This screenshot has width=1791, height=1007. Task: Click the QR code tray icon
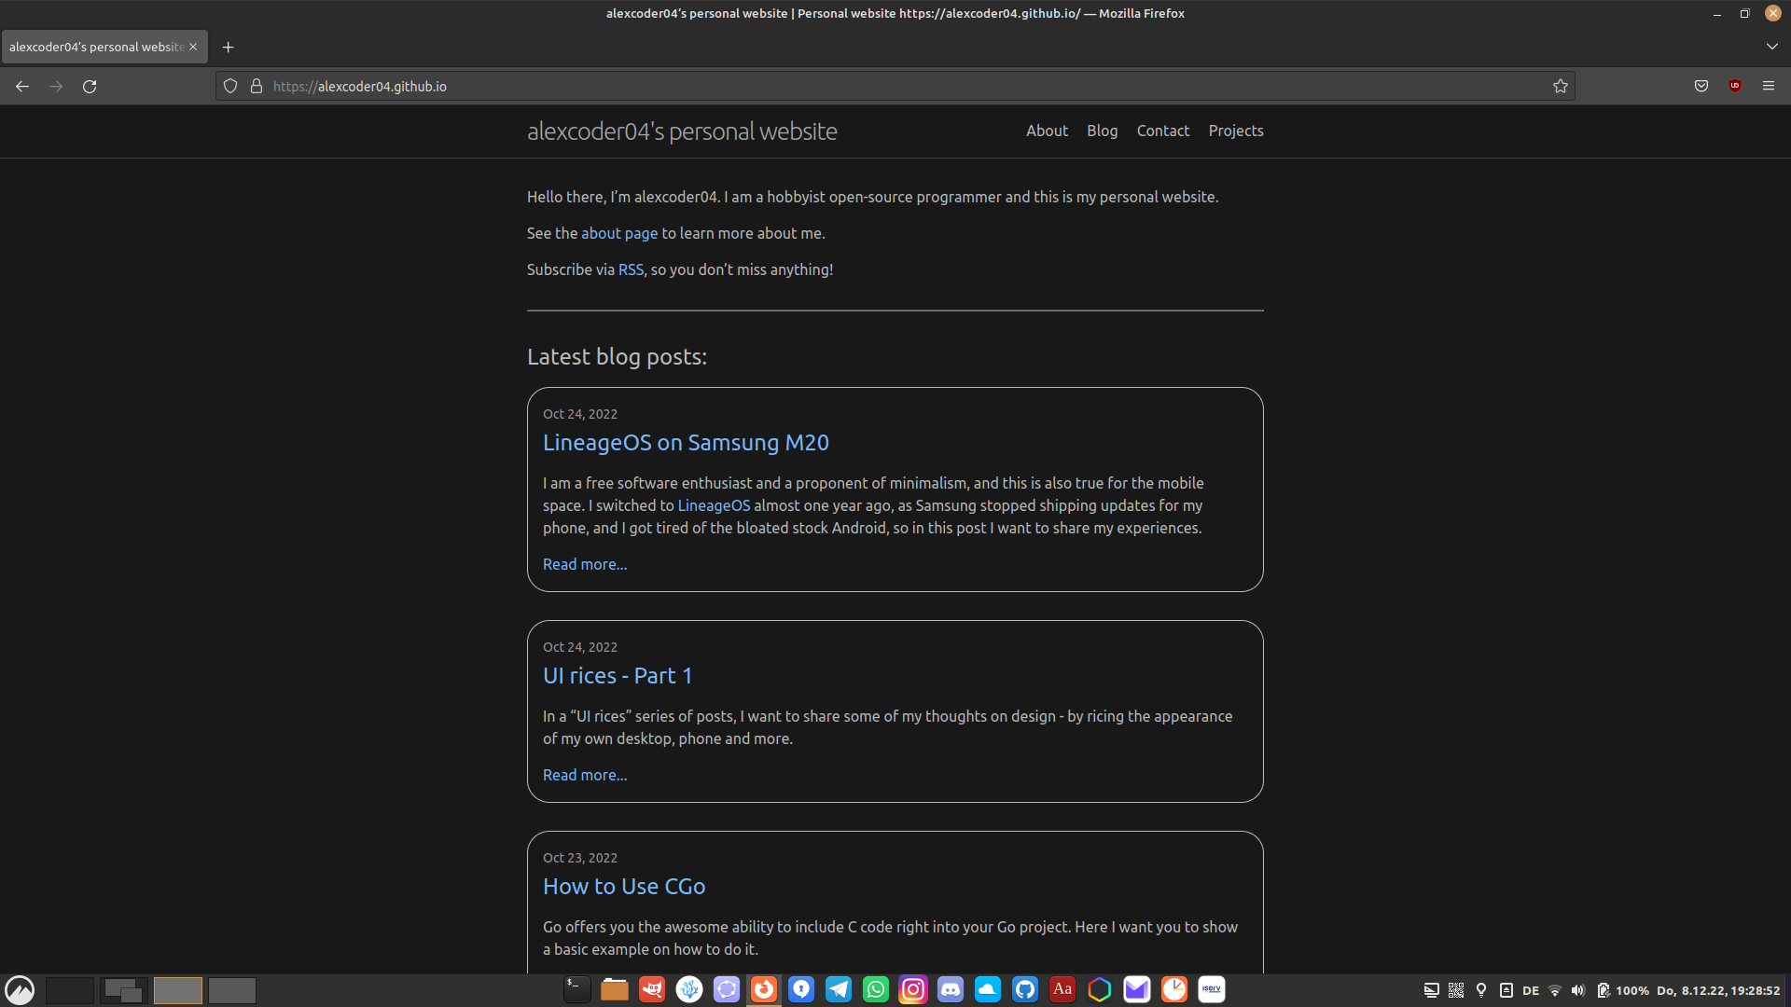tap(1456, 990)
